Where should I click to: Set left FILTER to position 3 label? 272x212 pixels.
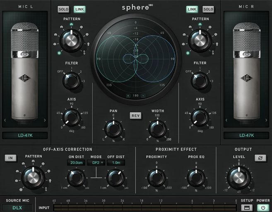coord(84,81)
